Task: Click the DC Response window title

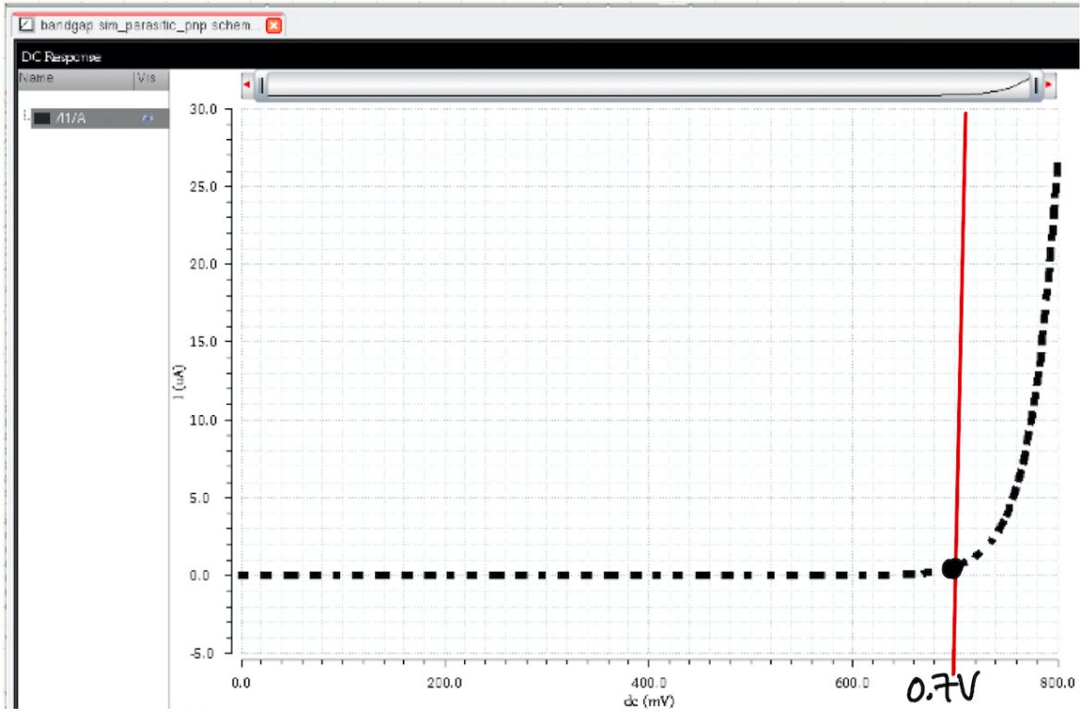Action: click(x=61, y=57)
